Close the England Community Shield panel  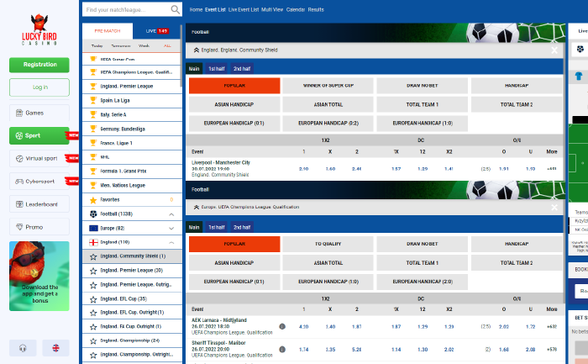(554, 50)
